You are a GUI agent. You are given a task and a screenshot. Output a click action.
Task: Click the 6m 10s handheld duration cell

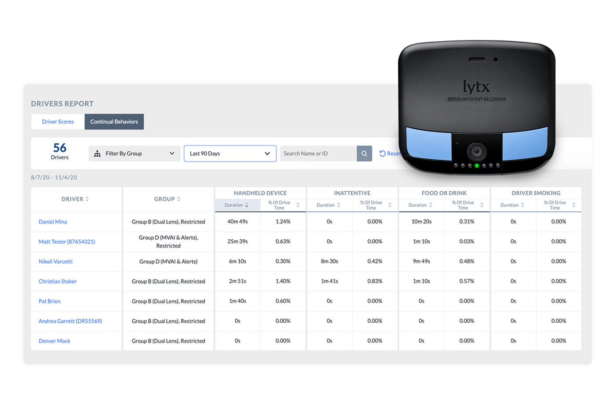click(238, 261)
